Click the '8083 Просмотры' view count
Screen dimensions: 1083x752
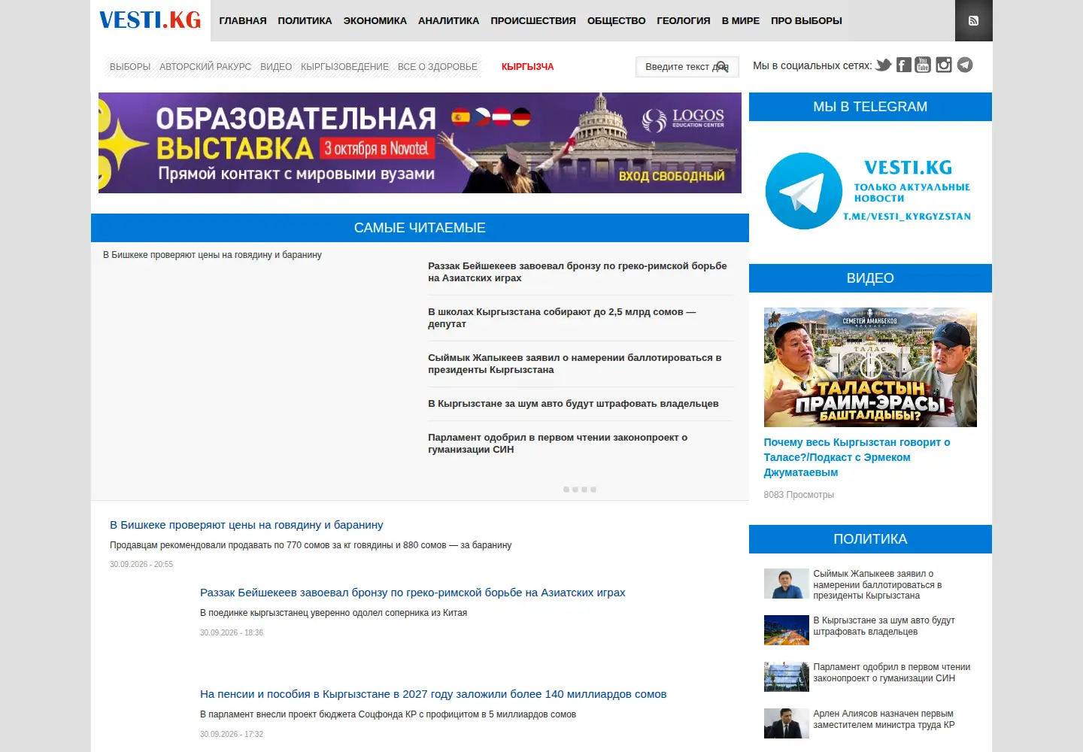click(799, 495)
